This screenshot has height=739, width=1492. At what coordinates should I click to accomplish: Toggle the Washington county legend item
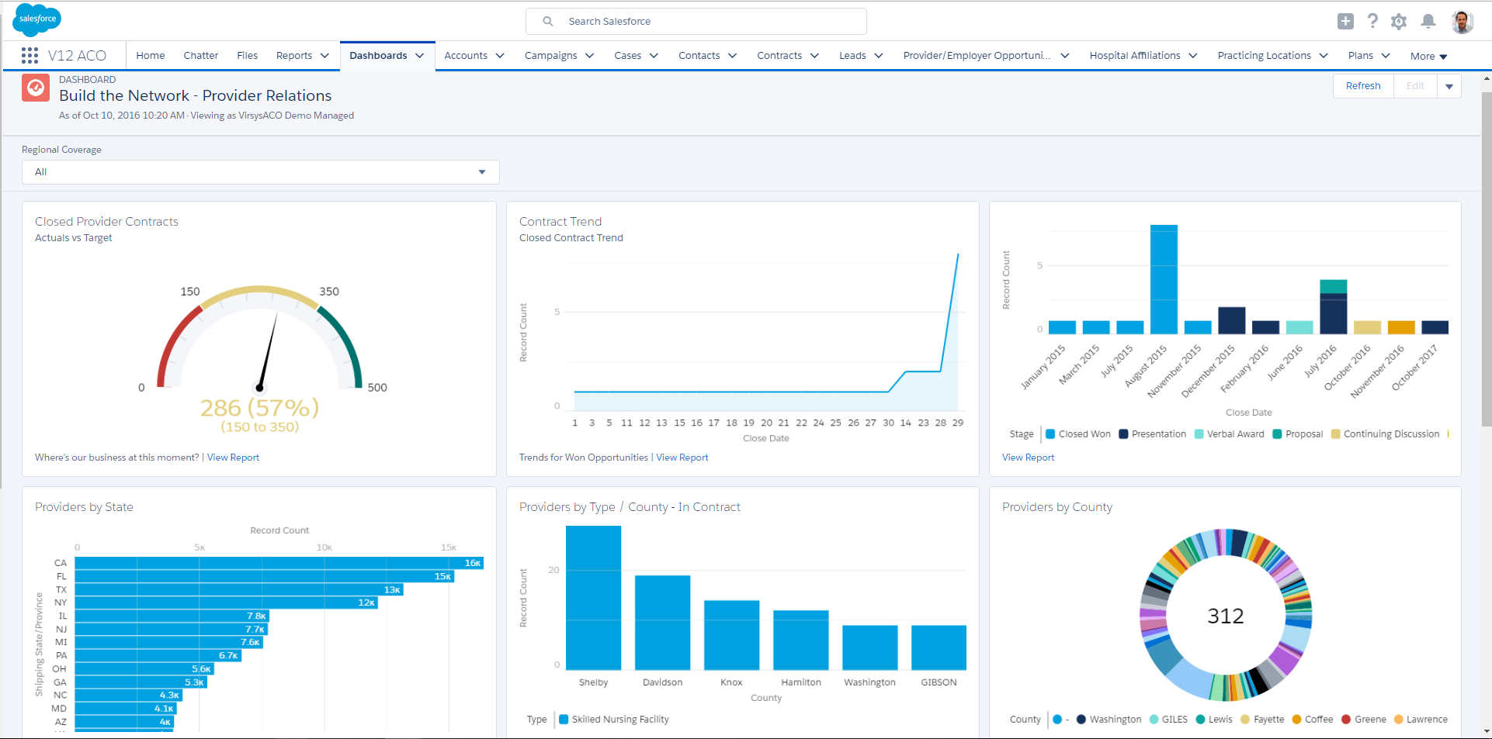[x=1109, y=720]
